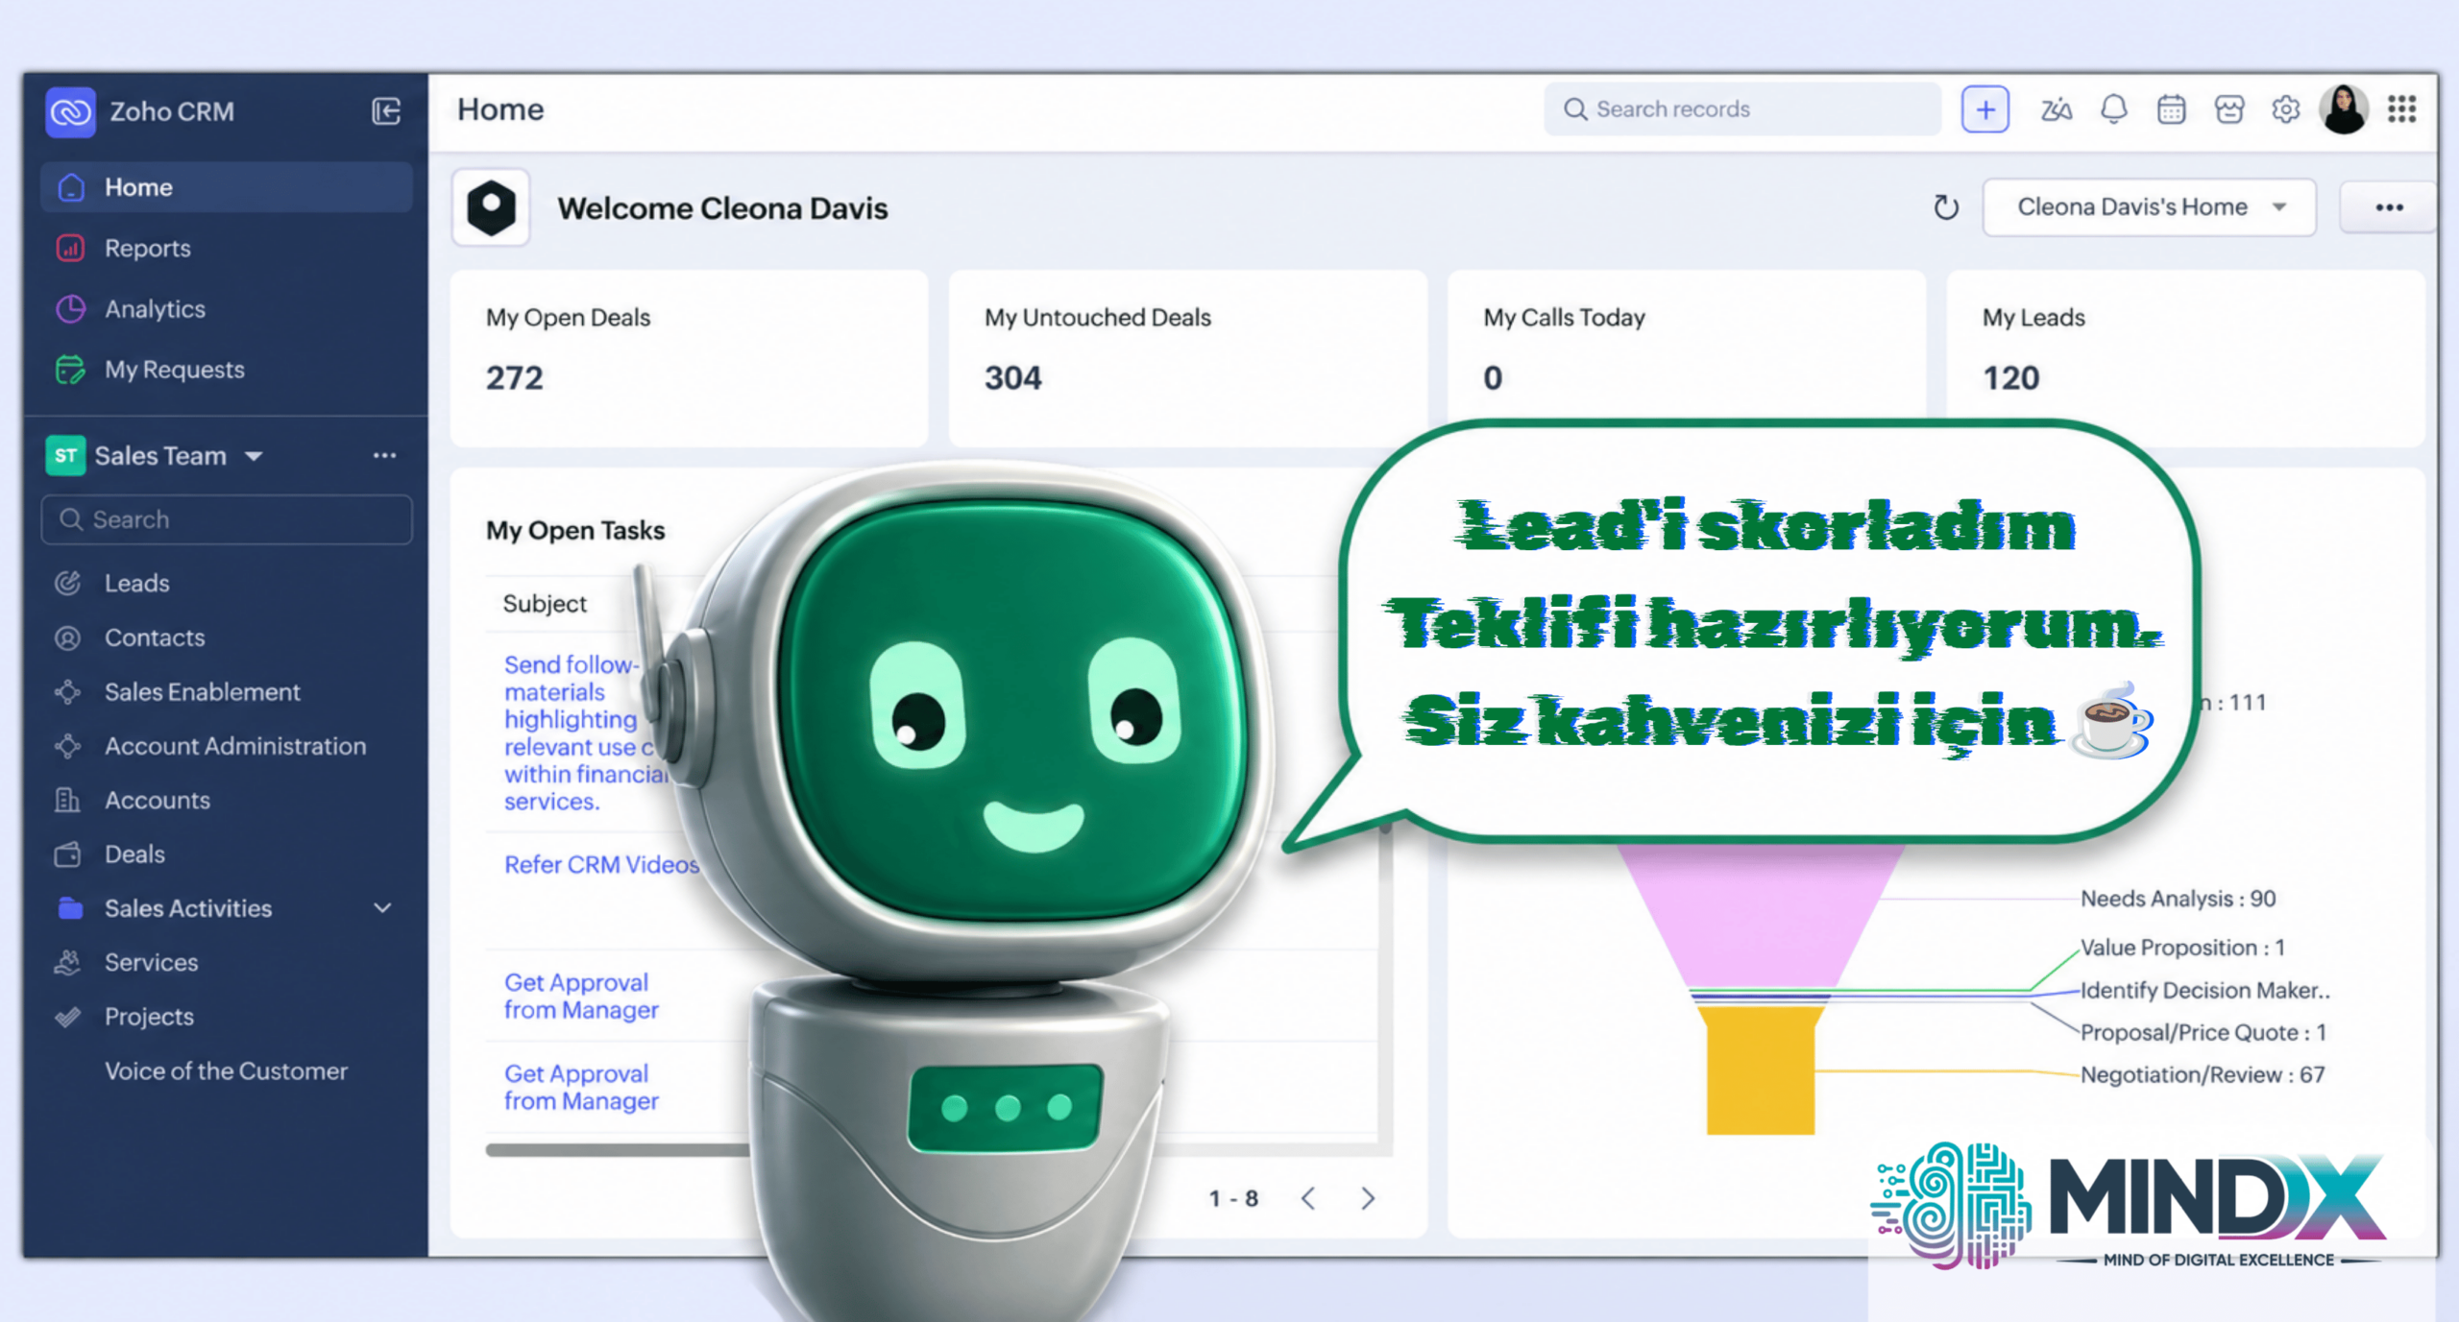Open Home in the sidebar
The height and width of the screenshot is (1322, 2459).
227,187
